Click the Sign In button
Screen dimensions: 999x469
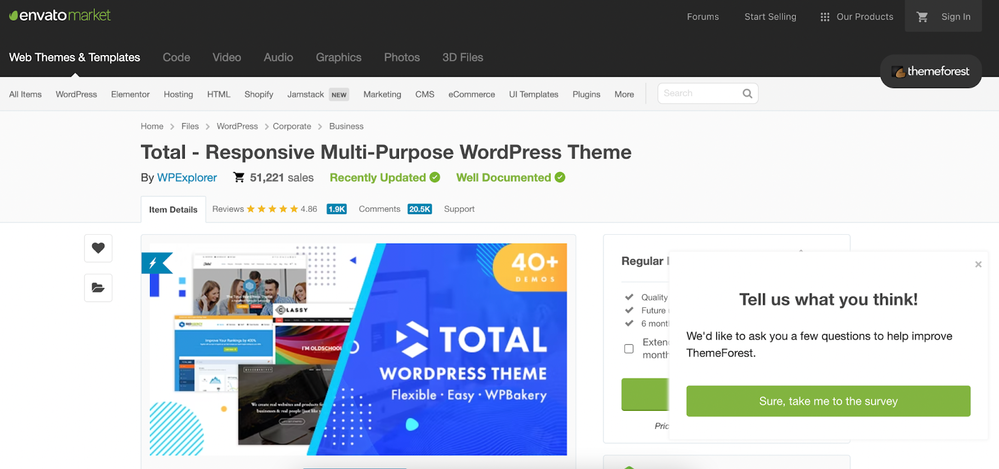point(956,17)
